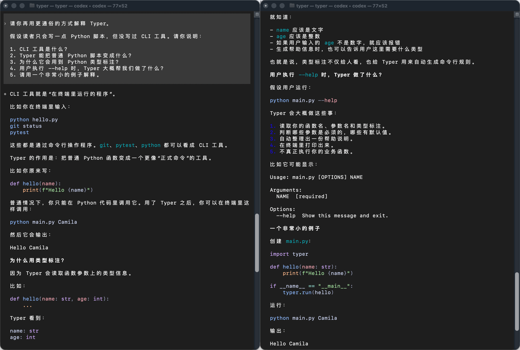Minimize the left terminal window

point(14,6)
